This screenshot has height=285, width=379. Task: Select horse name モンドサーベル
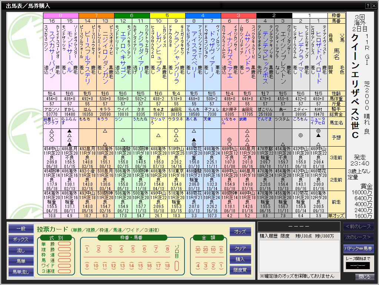pos(70,52)
